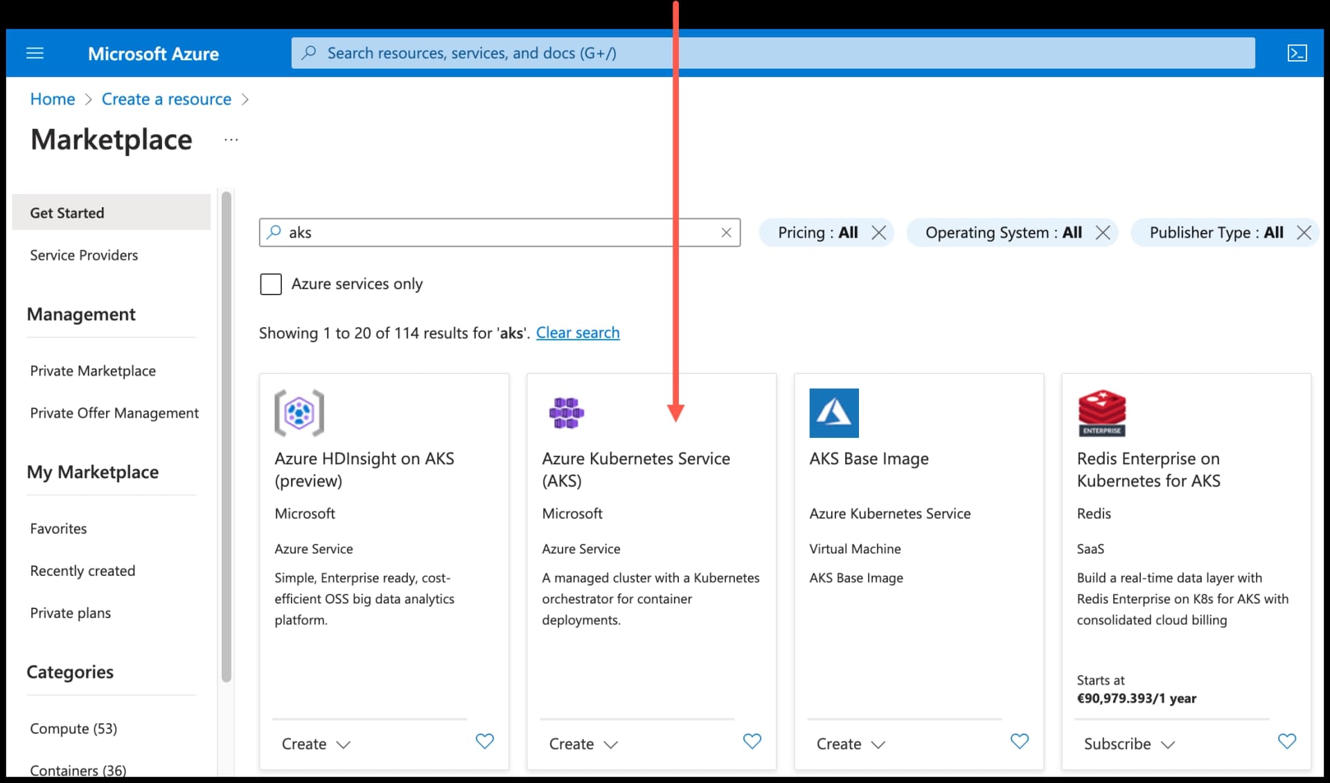The height and width of the screenshot is (783, 1330).
Task: Click the Azure HDInsight on AKS logo
Action: click(299, 413)
